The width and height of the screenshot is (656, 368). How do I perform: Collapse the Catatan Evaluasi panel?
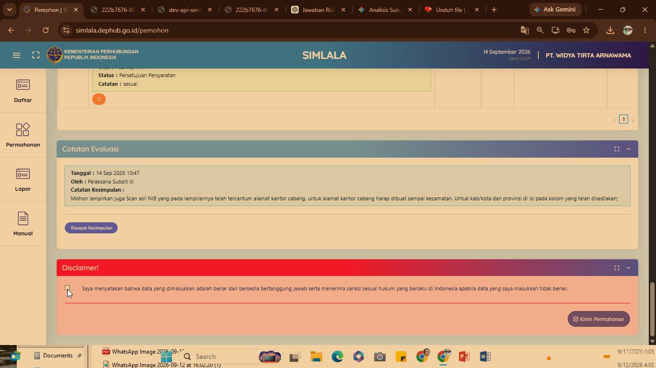628,149
